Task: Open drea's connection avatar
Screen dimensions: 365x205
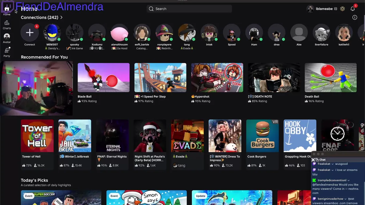Action: 277,32
